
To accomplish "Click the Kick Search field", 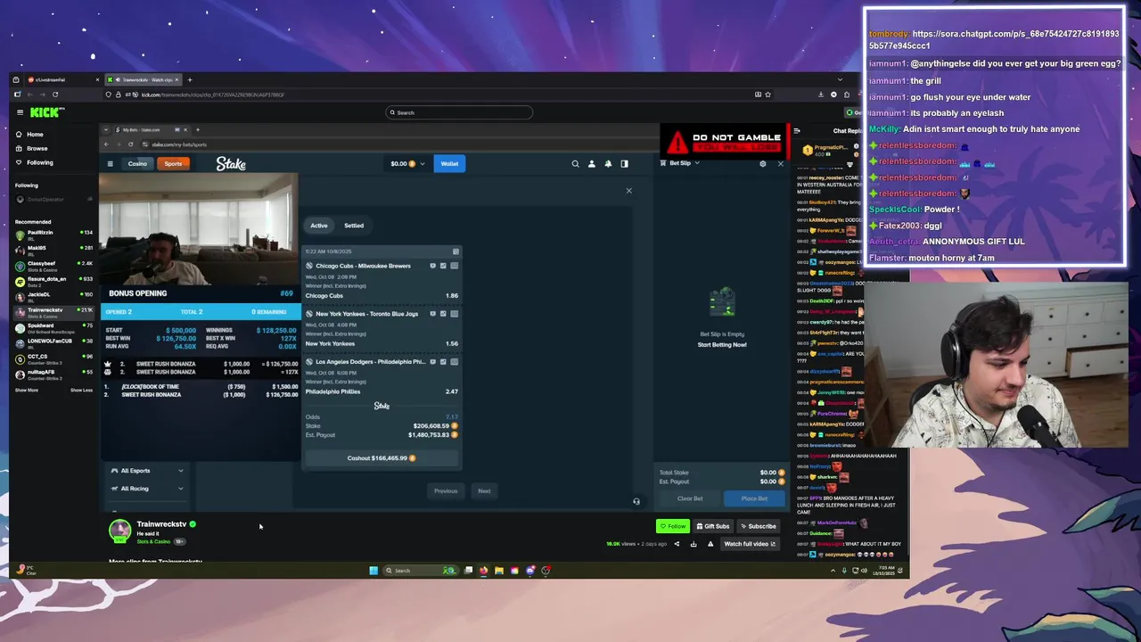I will click(459, 112).
